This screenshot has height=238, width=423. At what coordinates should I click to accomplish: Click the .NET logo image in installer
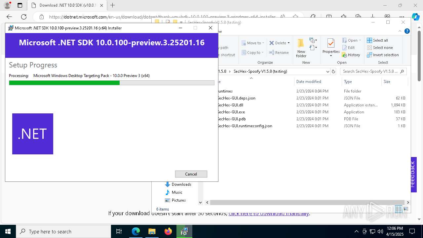tap(33, 134)
